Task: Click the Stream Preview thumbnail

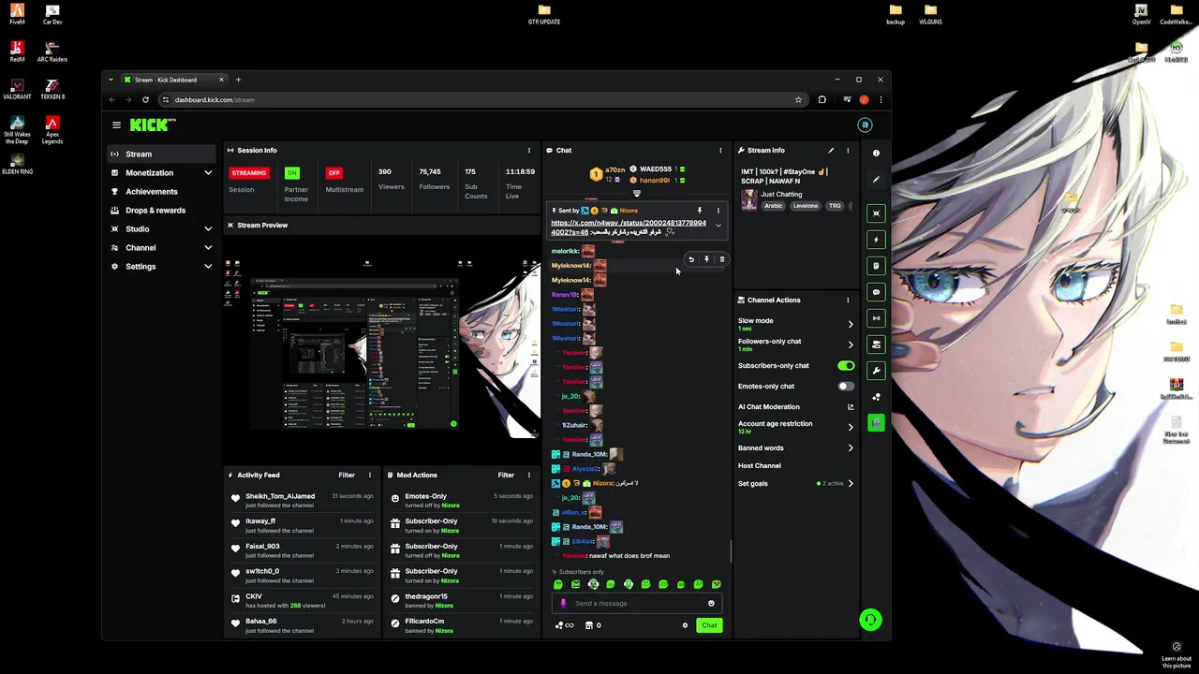Action: (x=382, y=347)
